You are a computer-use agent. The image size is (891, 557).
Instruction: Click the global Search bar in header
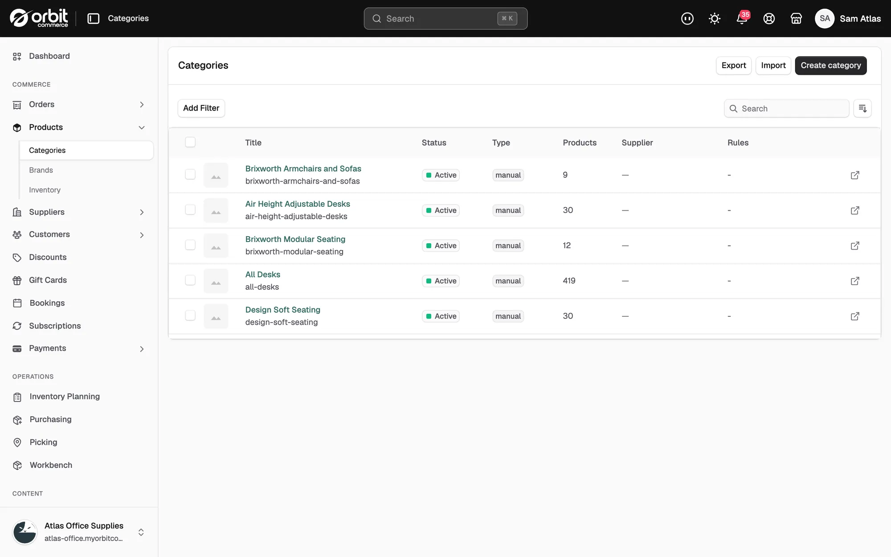tap(445, 18)
